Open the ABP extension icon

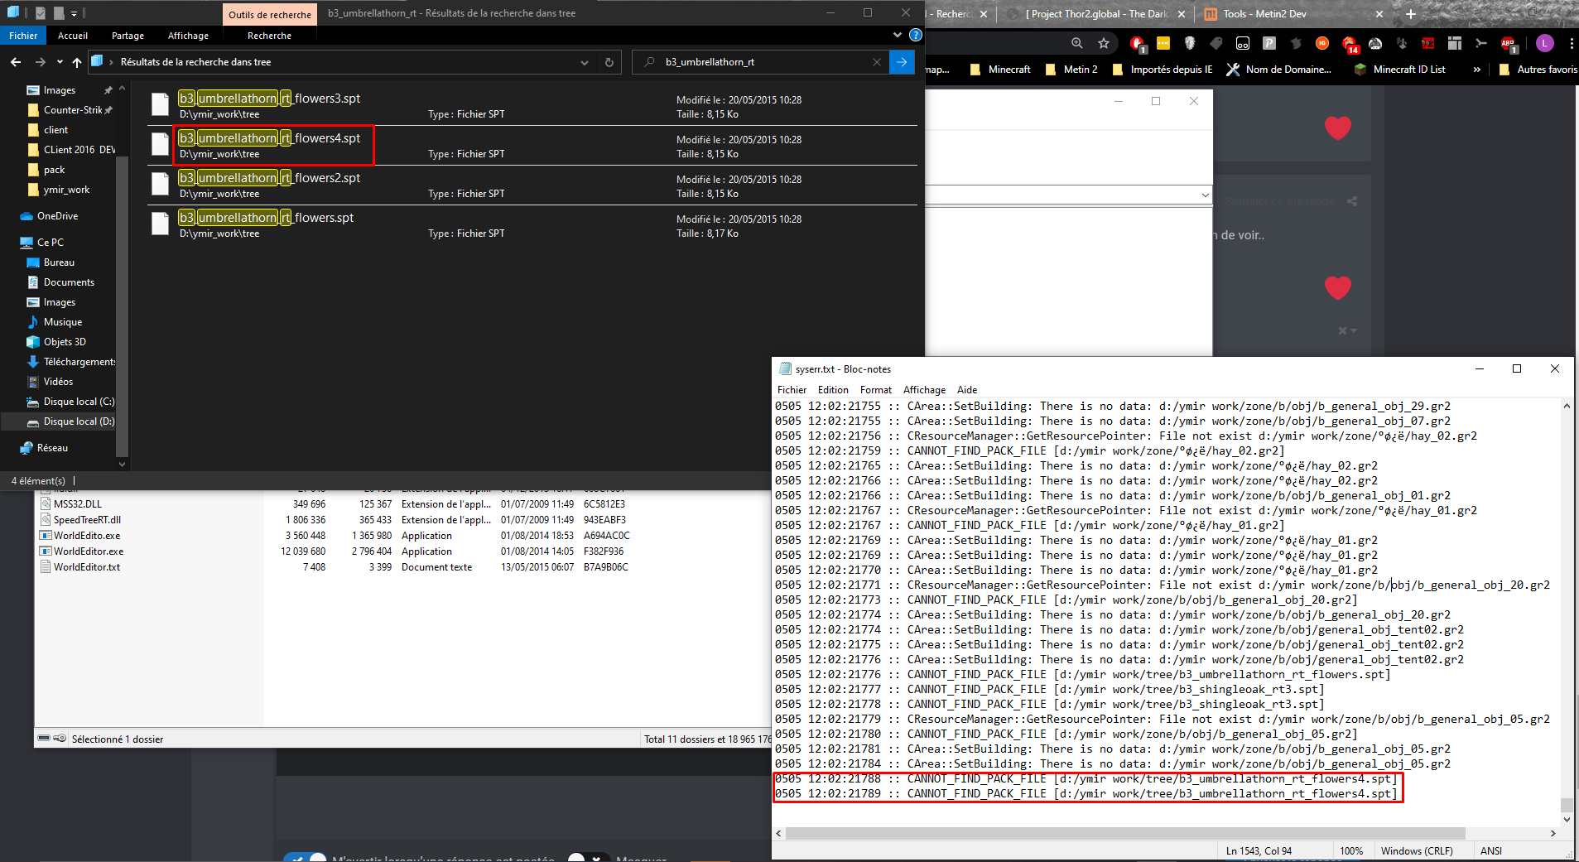pos(1508,43)
